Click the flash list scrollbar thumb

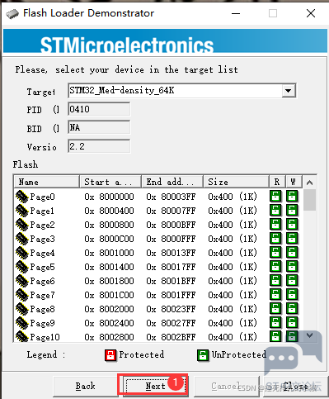point(309,200)
